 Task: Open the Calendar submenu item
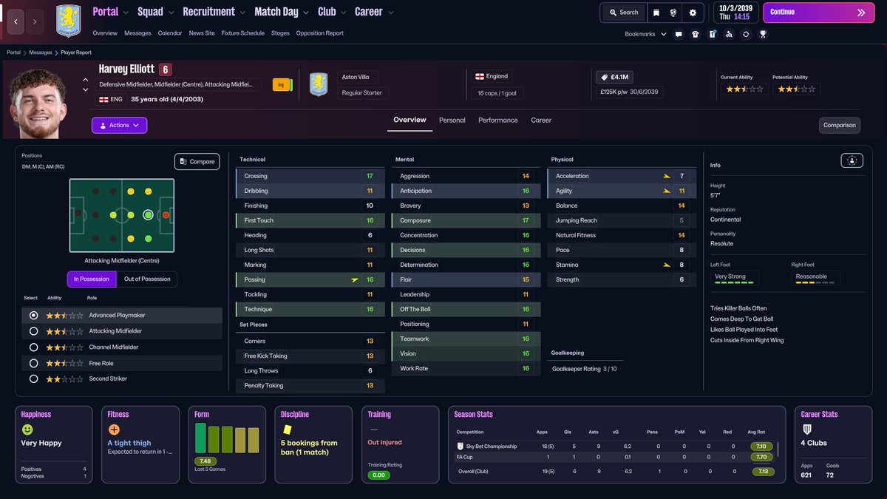click(x=170, y=33)
